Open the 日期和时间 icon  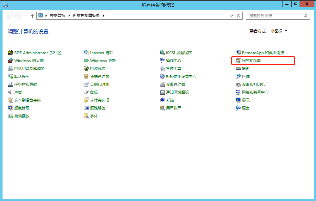[x=86, y=85]
